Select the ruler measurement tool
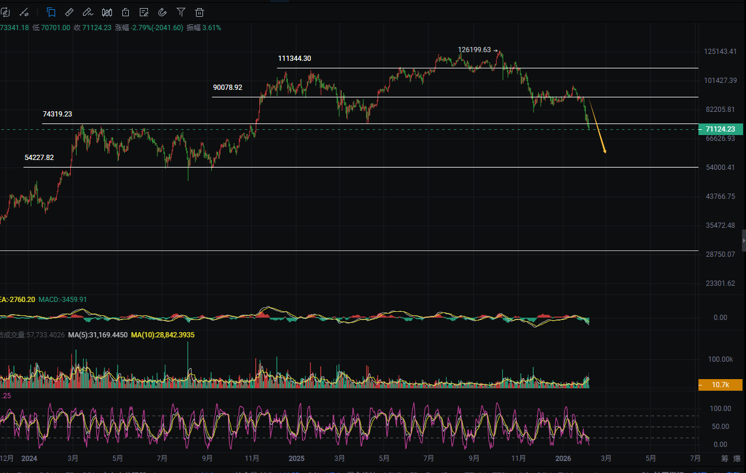 [x=69, y=12]
